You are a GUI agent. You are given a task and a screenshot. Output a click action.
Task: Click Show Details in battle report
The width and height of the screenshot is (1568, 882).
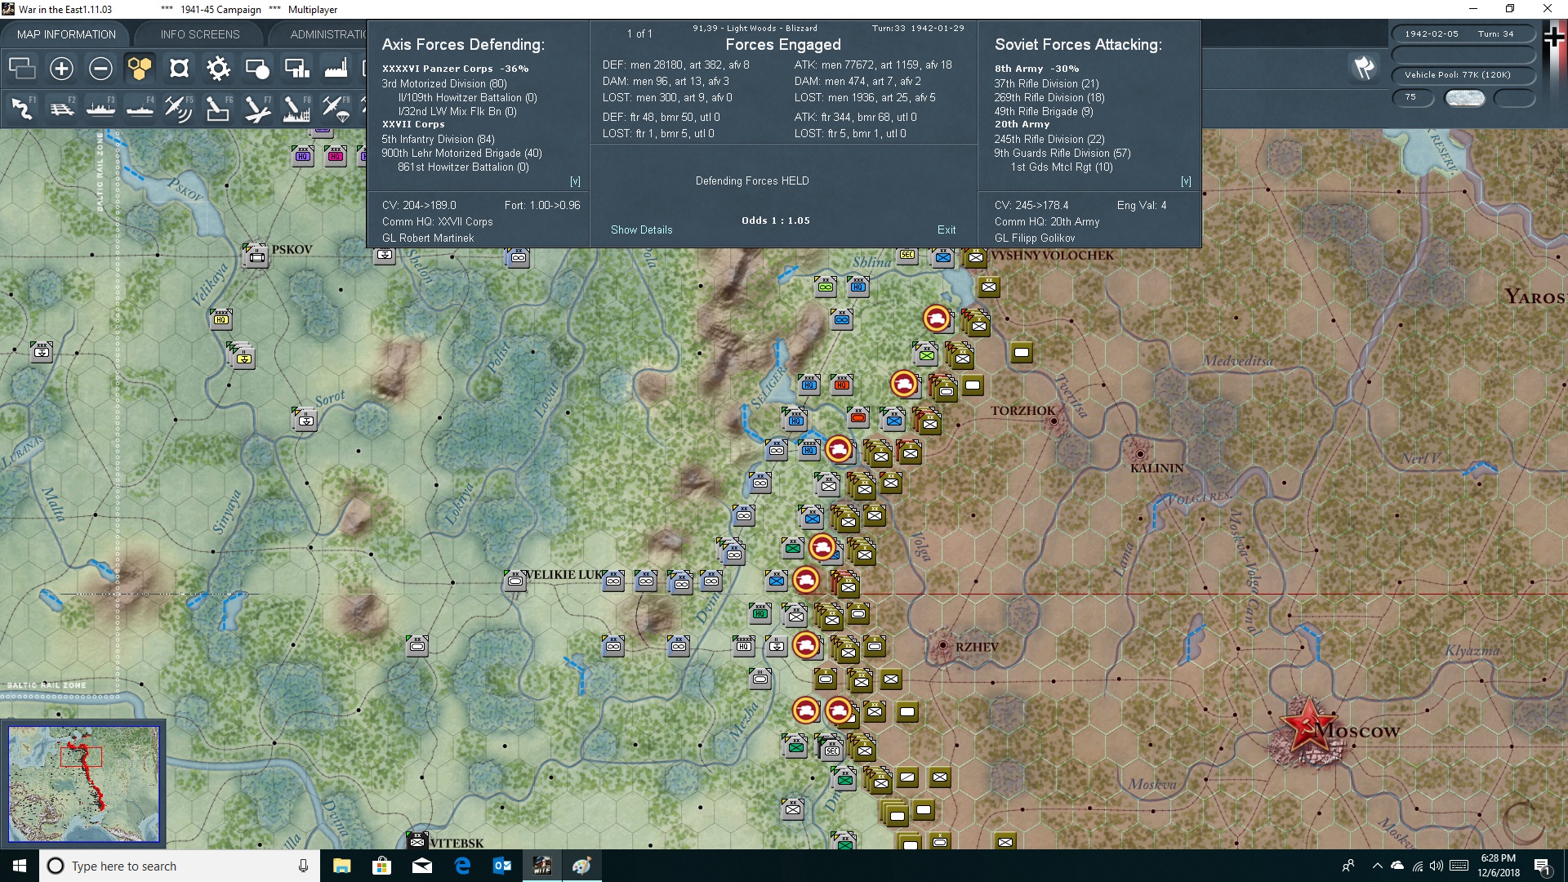click(642, 230)
